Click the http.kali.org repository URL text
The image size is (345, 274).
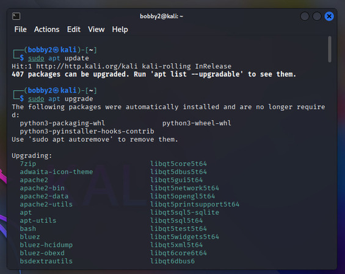(x=87, y=66)
